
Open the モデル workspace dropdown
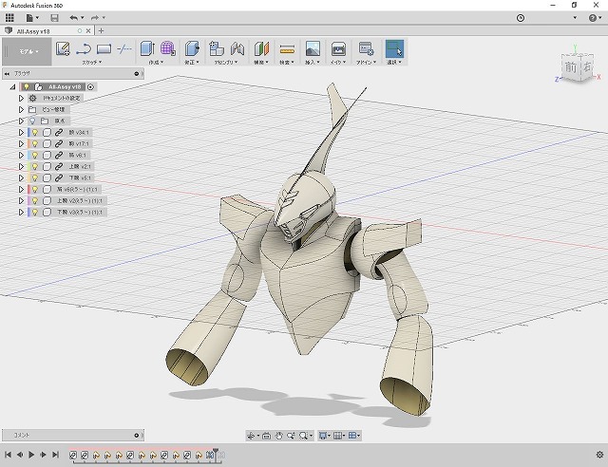point(28,51)
